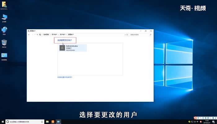Open This PC desktop icon

coord(4,18)
